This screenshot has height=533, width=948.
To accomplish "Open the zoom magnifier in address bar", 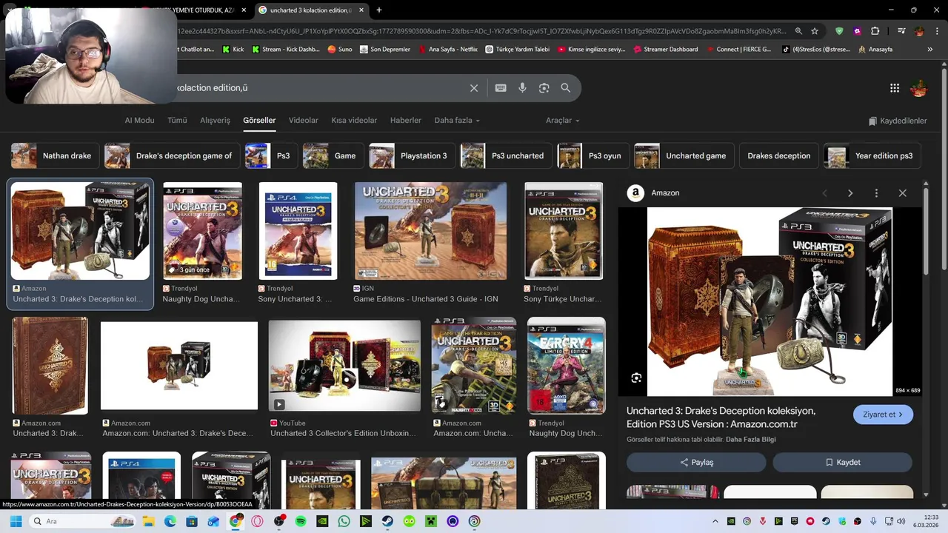I will pos(798,31).
